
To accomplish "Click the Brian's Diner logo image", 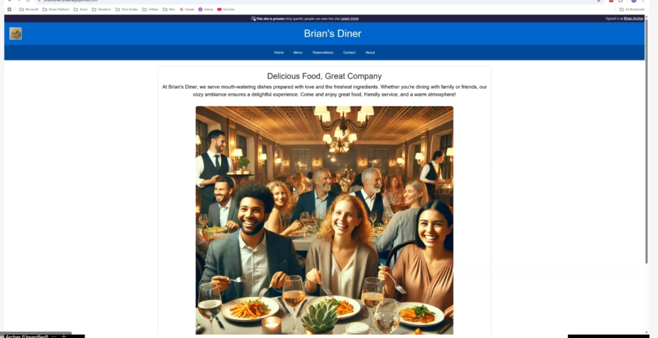I will [15, 33].
